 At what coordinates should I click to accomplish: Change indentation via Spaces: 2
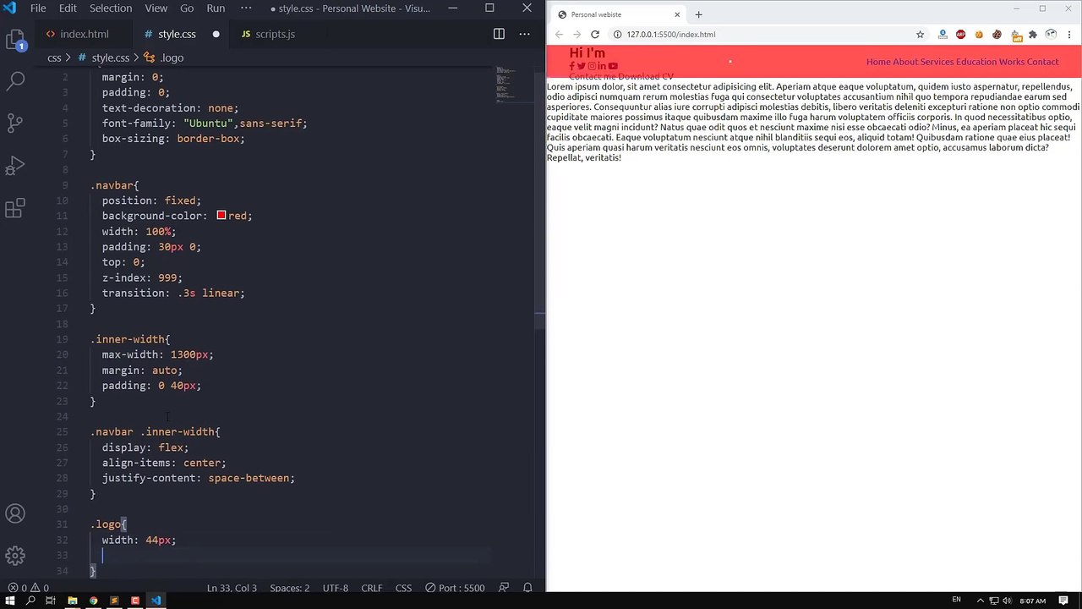point(290,588)
